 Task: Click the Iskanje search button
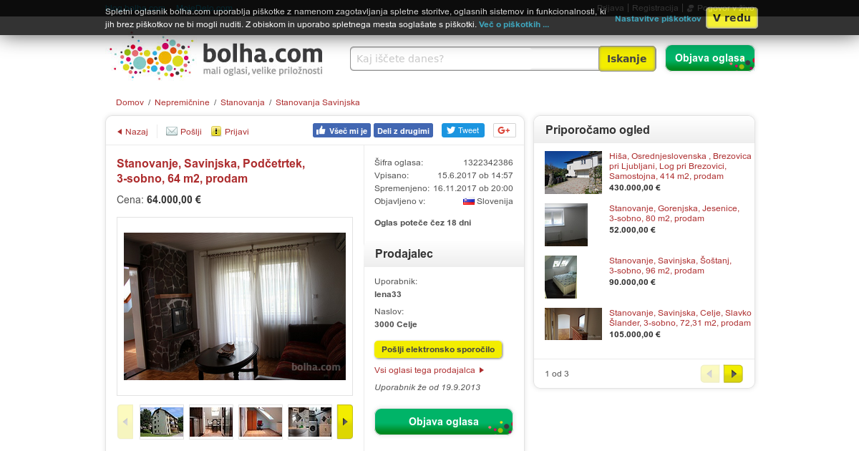[627, 59]
